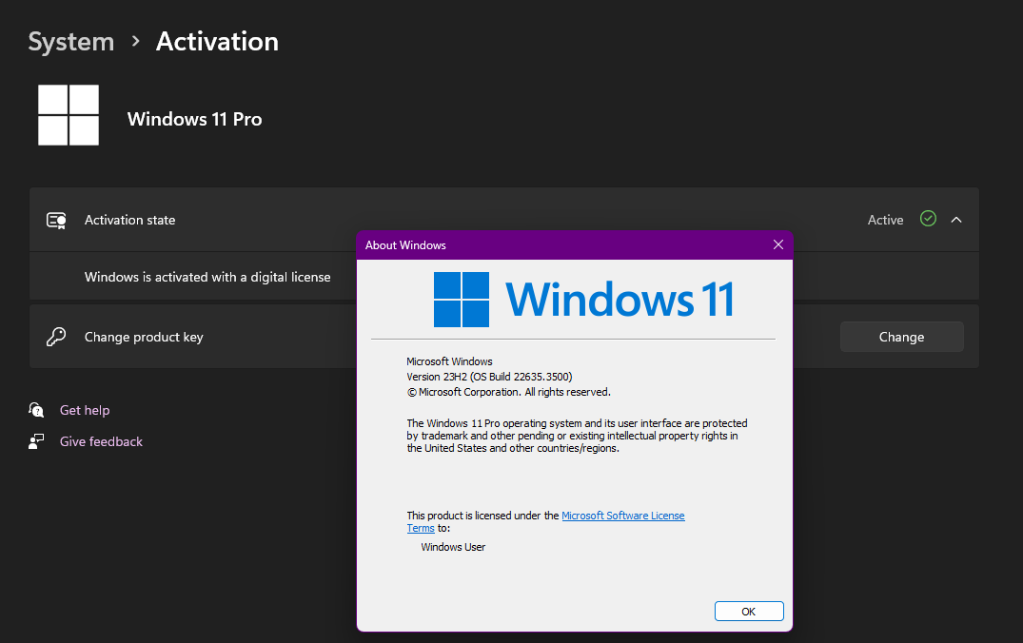1023x643 pixels.
Task: Click the Microsoft Windows line in dialog
Action: coord(449,361)
